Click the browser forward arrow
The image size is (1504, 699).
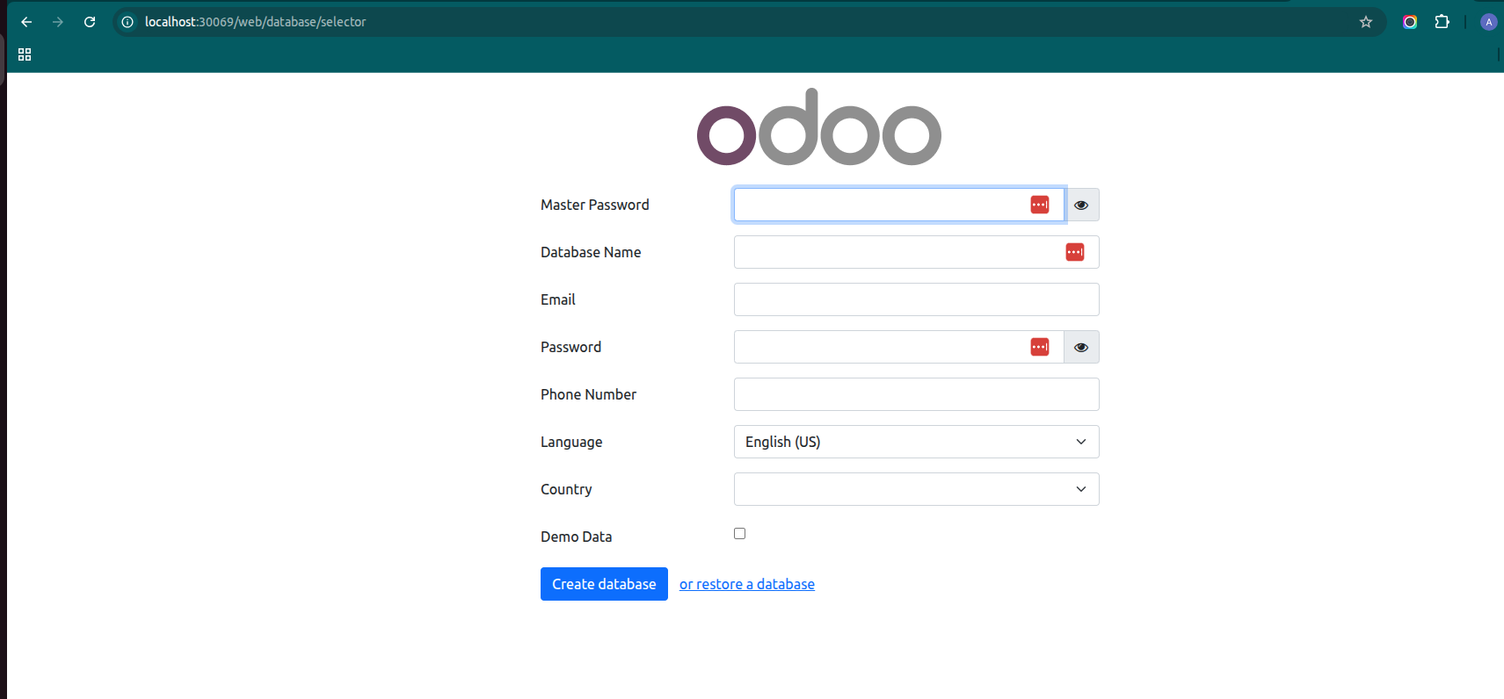coord(58,22)
